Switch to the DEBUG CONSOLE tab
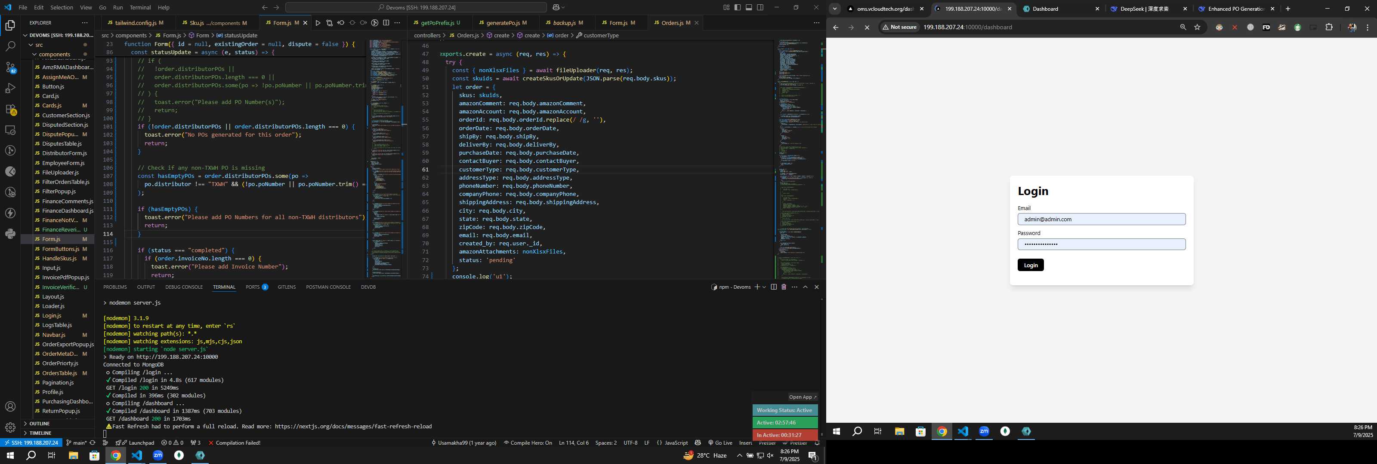The height and width of the screenshot is (464, 1377). pos(184,287)
